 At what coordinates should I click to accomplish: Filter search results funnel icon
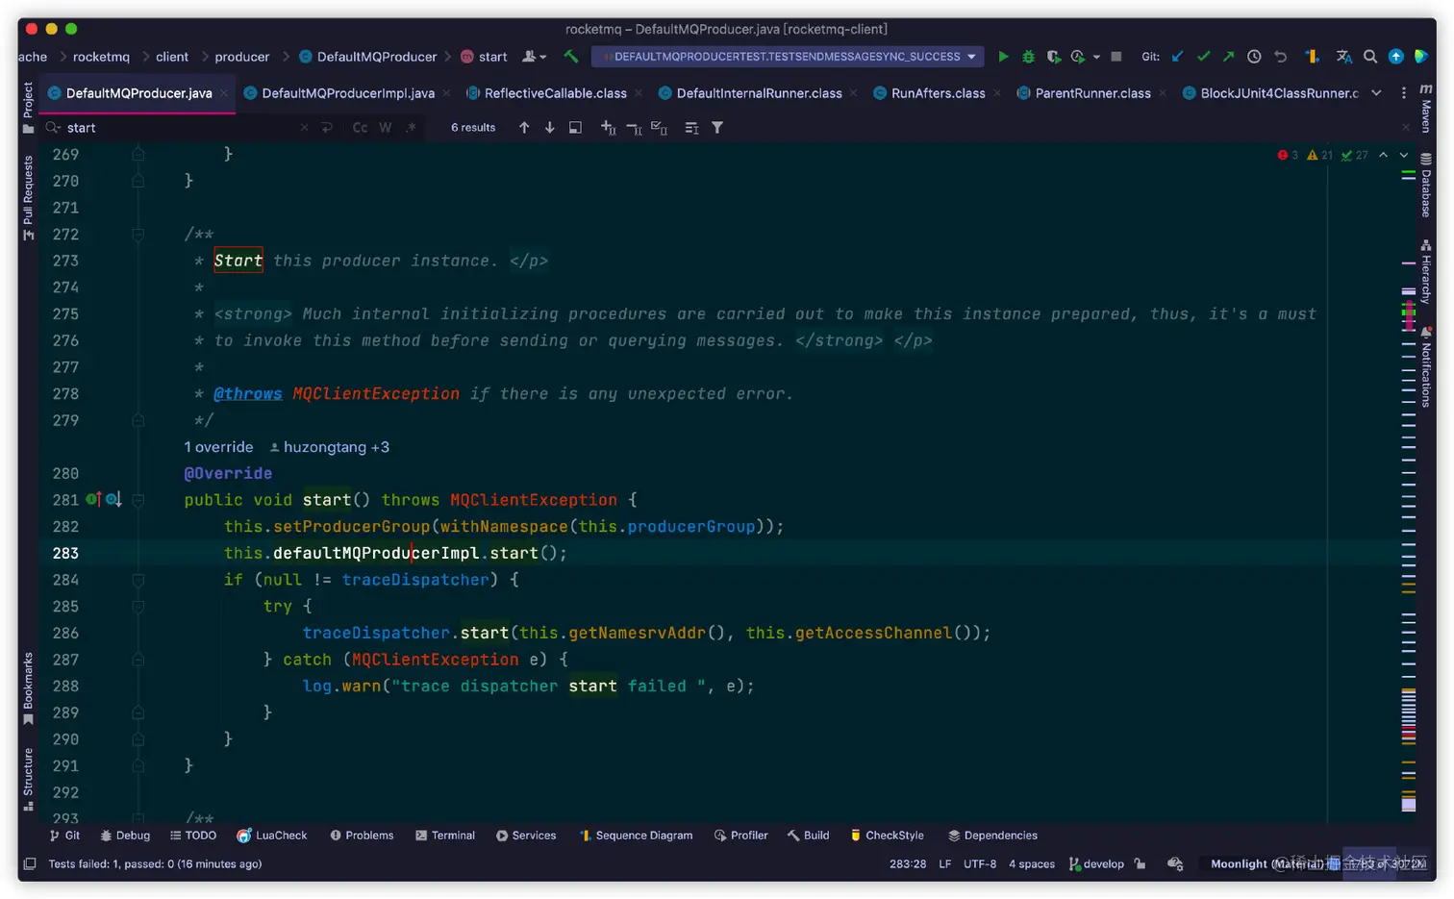[717, 127]
